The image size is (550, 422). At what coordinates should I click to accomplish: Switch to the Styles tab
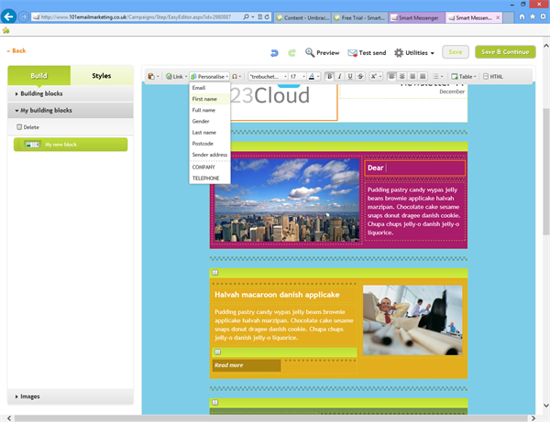(x=102, y=76)
